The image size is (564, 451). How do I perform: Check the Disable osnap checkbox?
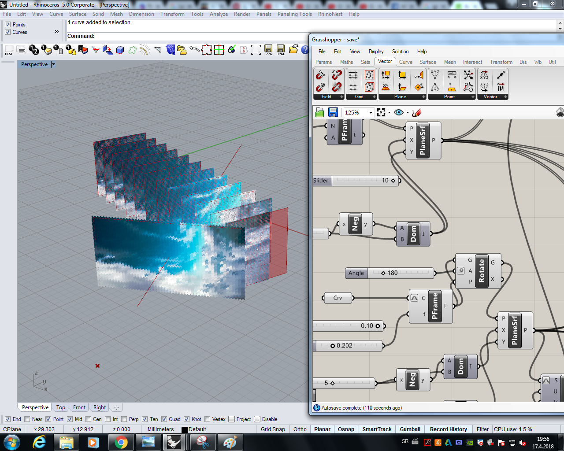coord(257,419)
